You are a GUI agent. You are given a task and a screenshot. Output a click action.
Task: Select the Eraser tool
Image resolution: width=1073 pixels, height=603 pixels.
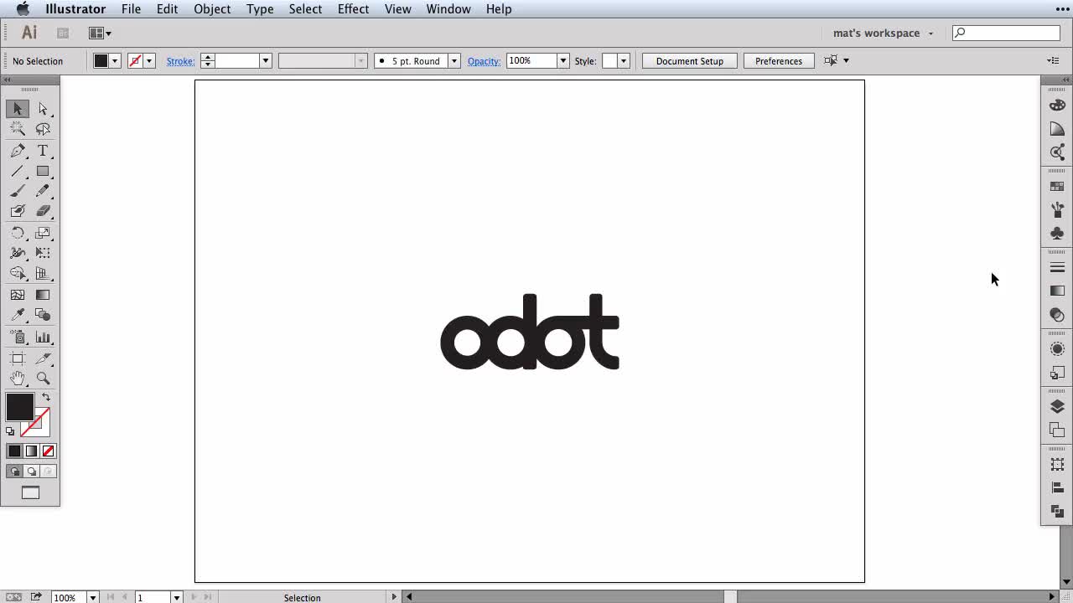coord(43,211)
